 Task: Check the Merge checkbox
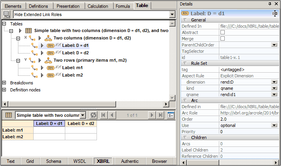(x=223, y=39)
